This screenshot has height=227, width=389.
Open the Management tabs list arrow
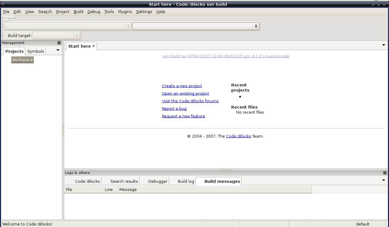coord(58,50)
